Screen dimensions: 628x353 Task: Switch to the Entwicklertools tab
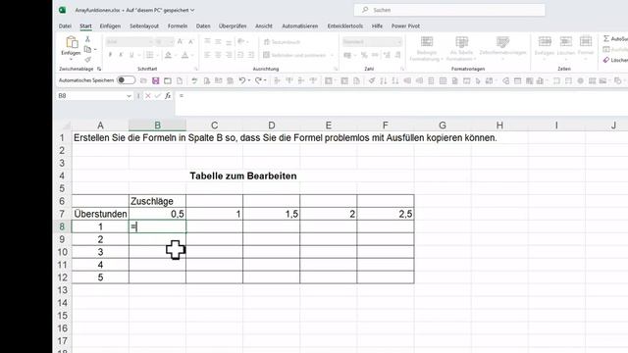pos(344,26)
